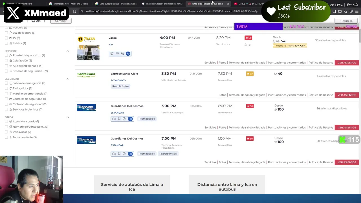Click the third amenity icon in Jaksa row
This screenshot has height=203, width=361.
pos(122,54)
